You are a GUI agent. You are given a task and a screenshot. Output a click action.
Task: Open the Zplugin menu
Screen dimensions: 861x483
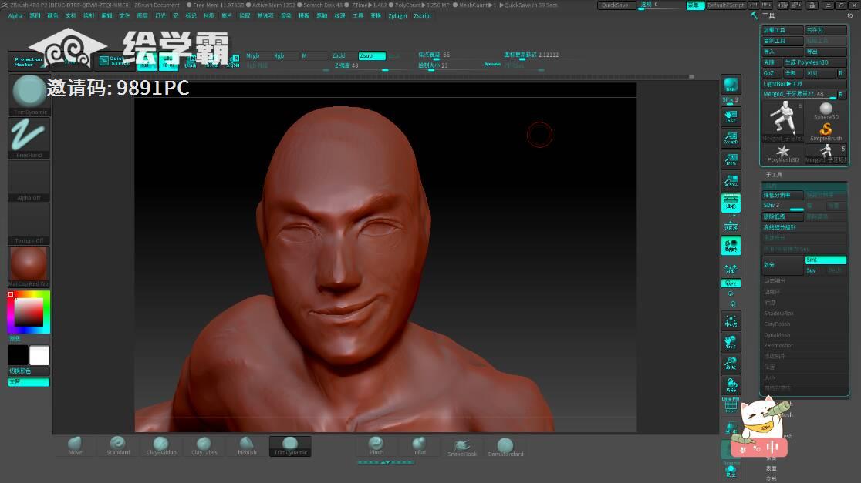397,16
